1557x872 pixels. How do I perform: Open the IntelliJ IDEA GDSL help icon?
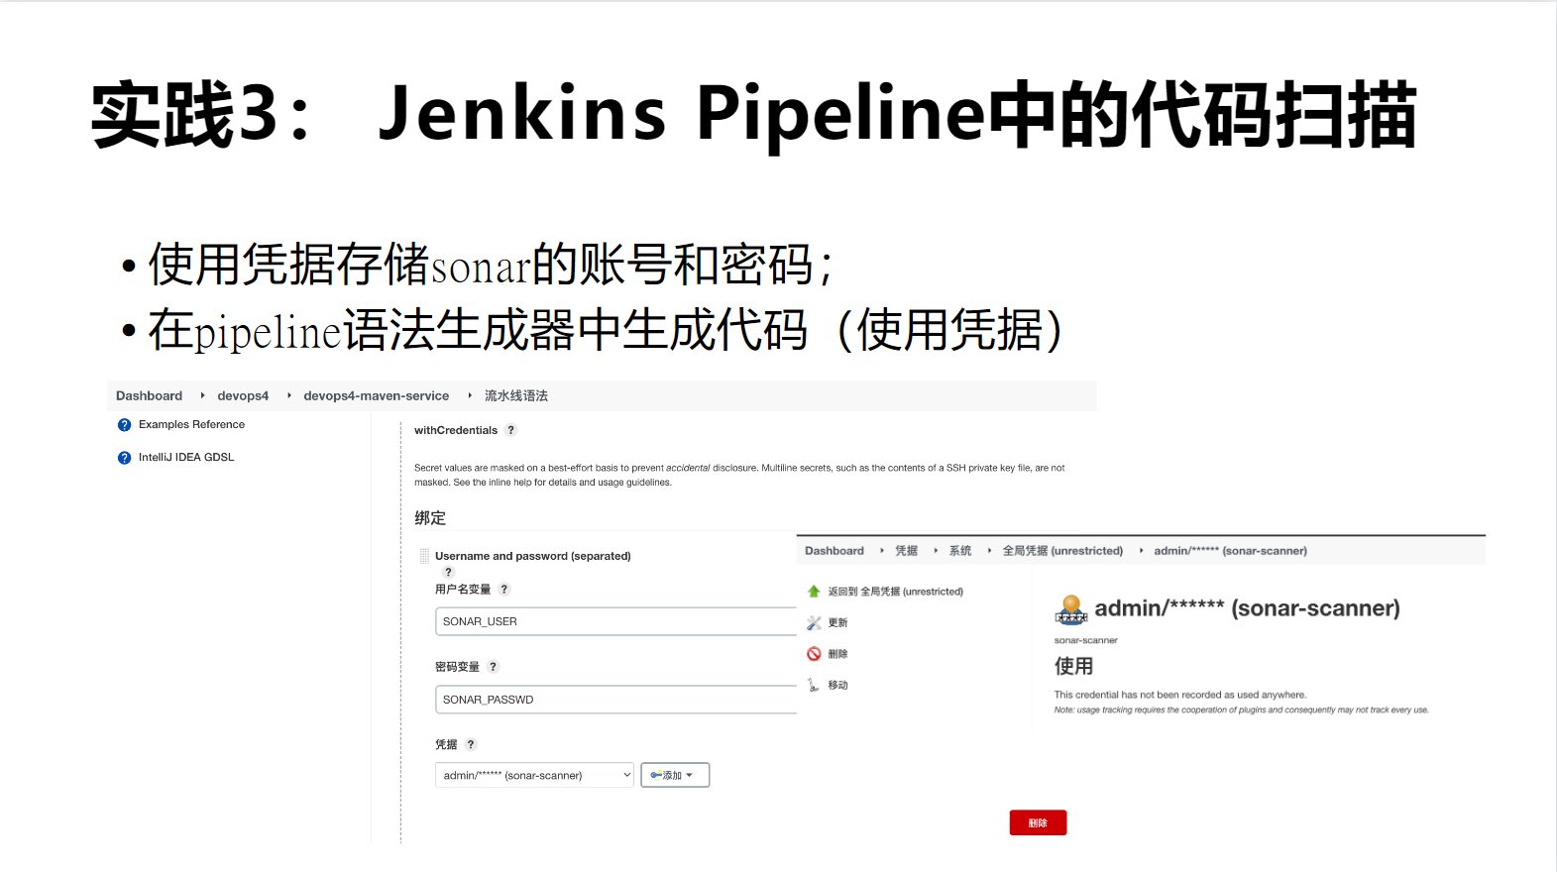[x=124, y=458]
